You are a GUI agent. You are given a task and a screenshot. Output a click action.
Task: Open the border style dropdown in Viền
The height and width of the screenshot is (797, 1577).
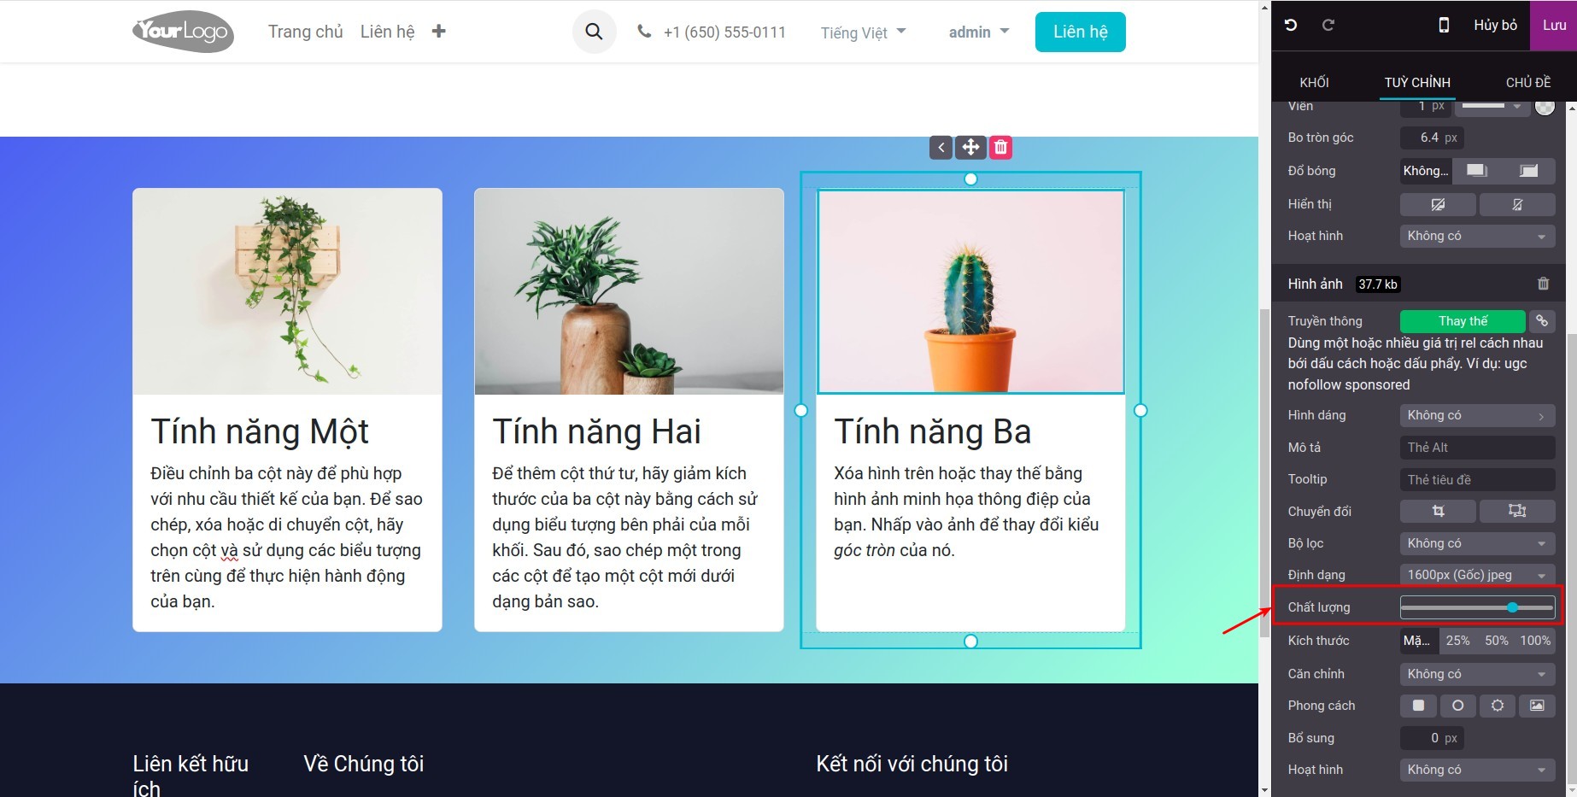1492,106
